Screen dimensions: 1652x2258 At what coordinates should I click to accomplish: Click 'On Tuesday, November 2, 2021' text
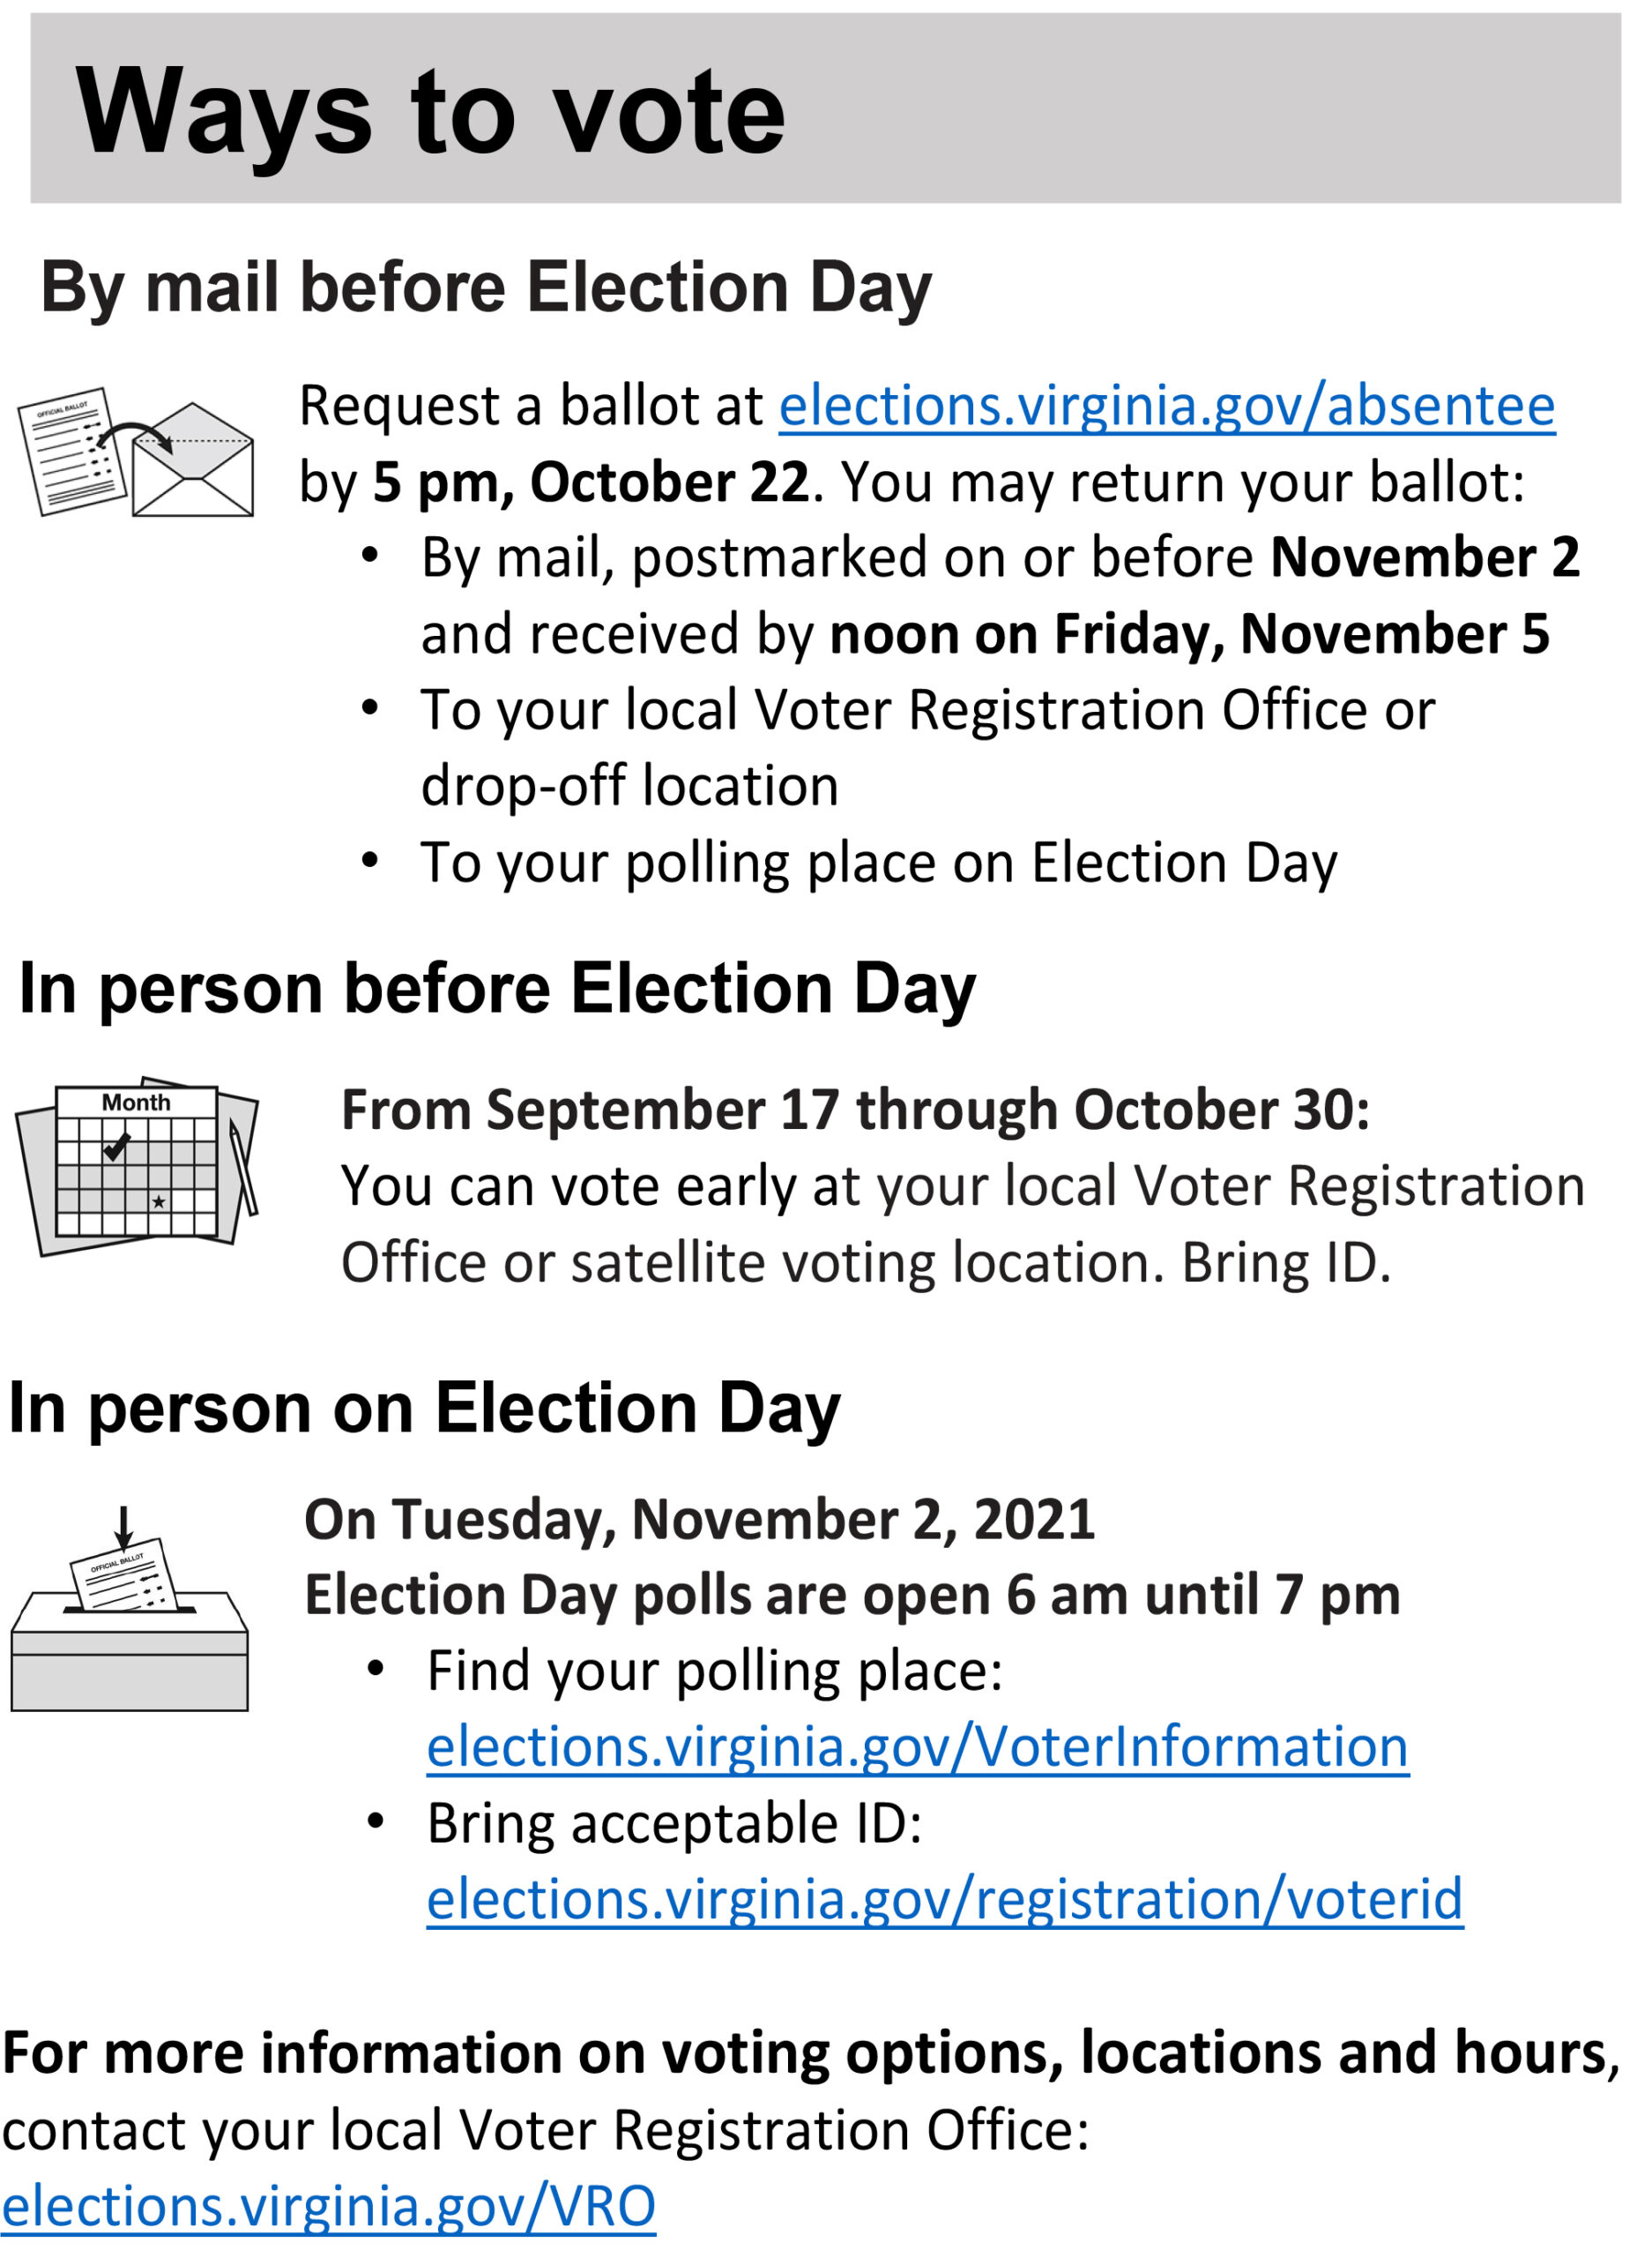tap(700, 1520)
